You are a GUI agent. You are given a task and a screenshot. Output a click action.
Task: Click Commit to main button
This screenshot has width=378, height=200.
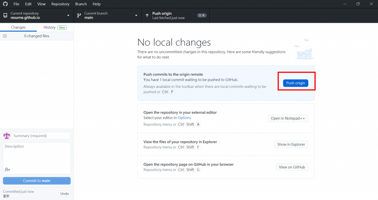click(x=37, y=181)
